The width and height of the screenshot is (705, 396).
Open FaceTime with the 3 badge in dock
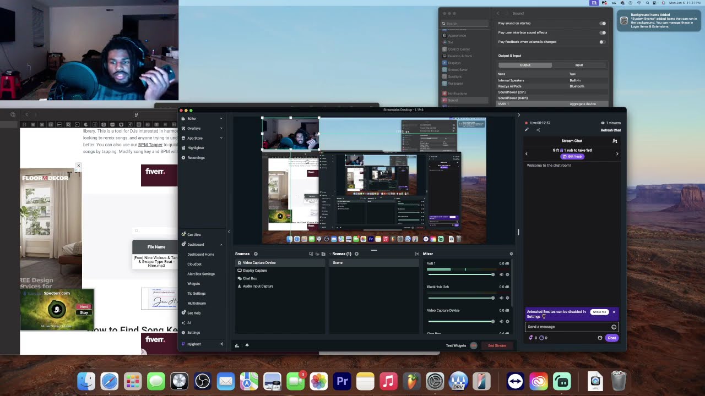pos(295,381)
